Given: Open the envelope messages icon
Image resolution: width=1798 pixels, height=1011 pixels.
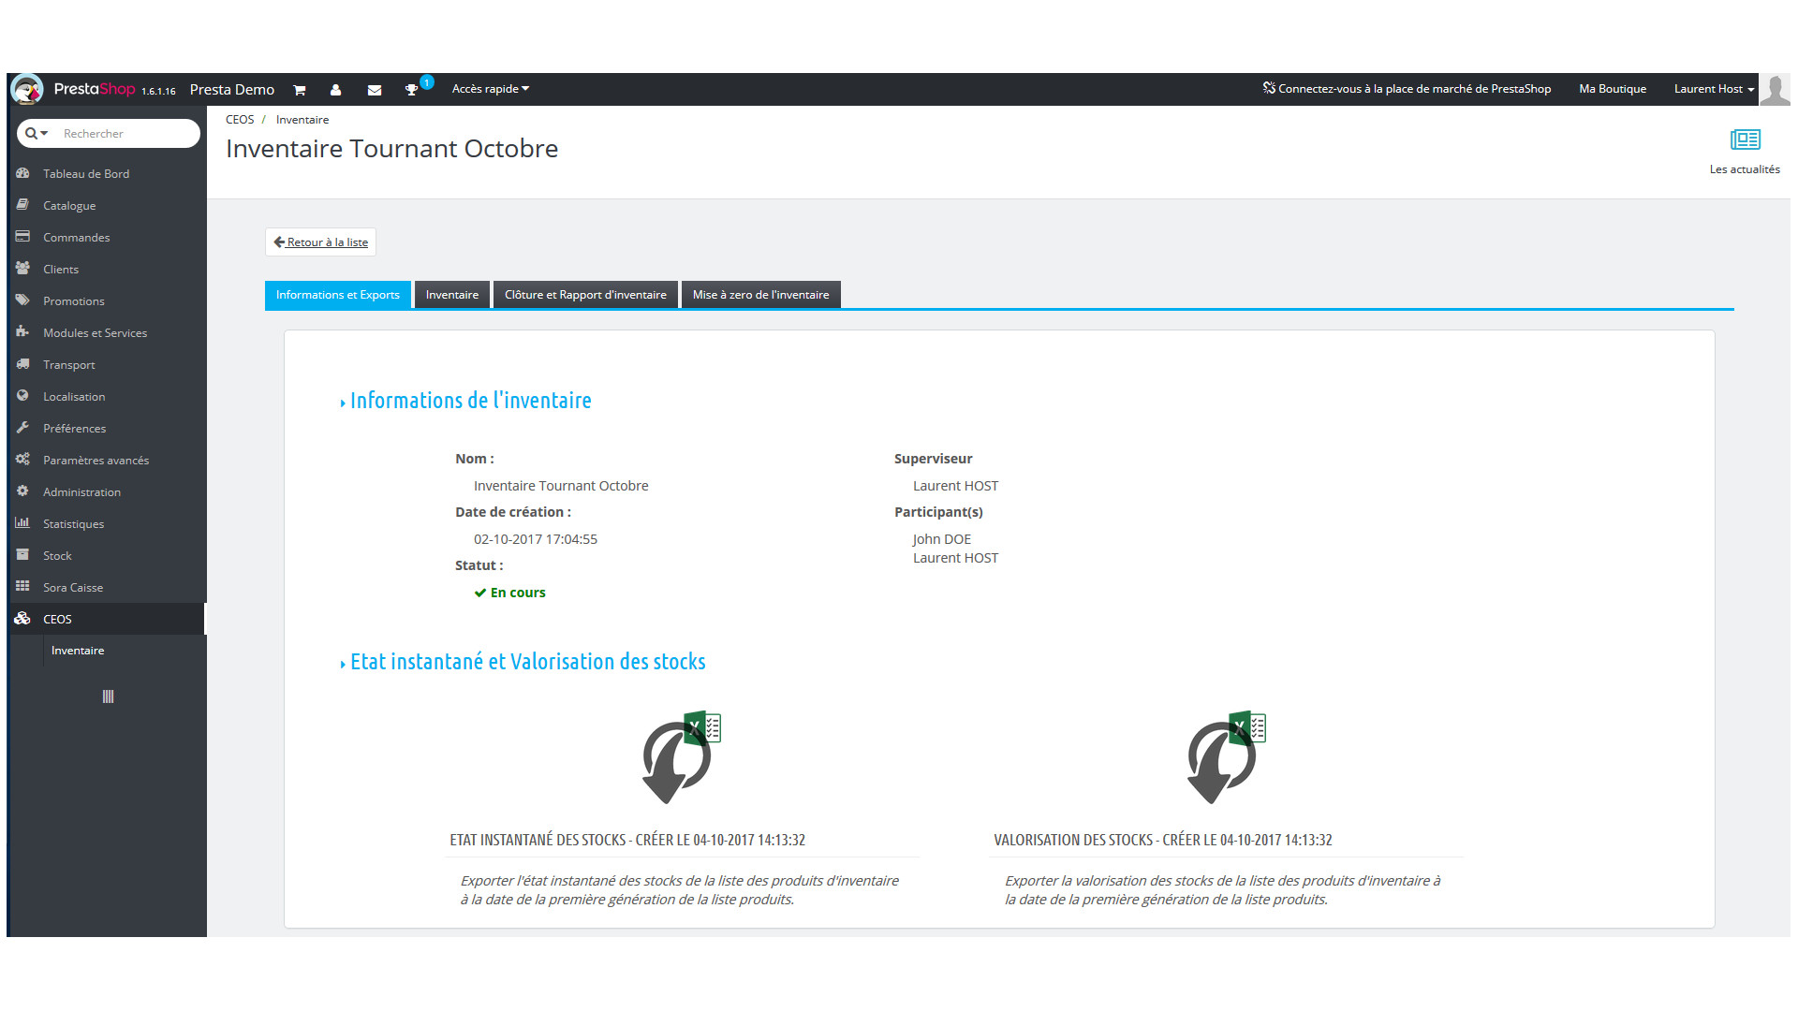Looking at the screenshot, I should click(x=375, y=90).
